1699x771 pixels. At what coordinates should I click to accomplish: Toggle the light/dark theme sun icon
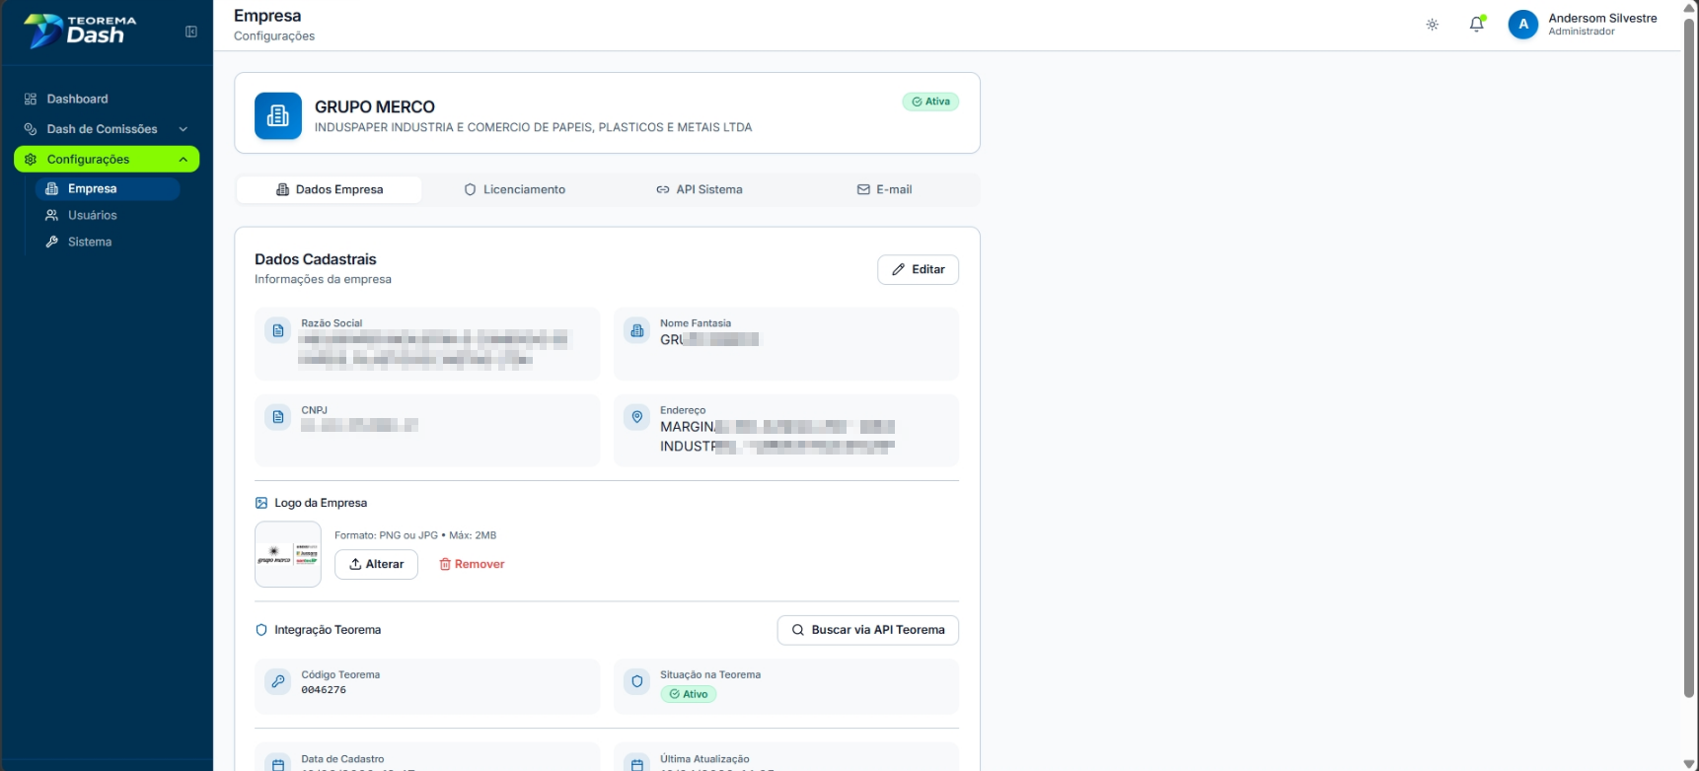tap(1433, 25)
